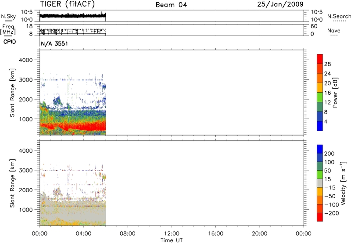
Task: Click the TIGER (fitACF) title text
Action: 68,4
